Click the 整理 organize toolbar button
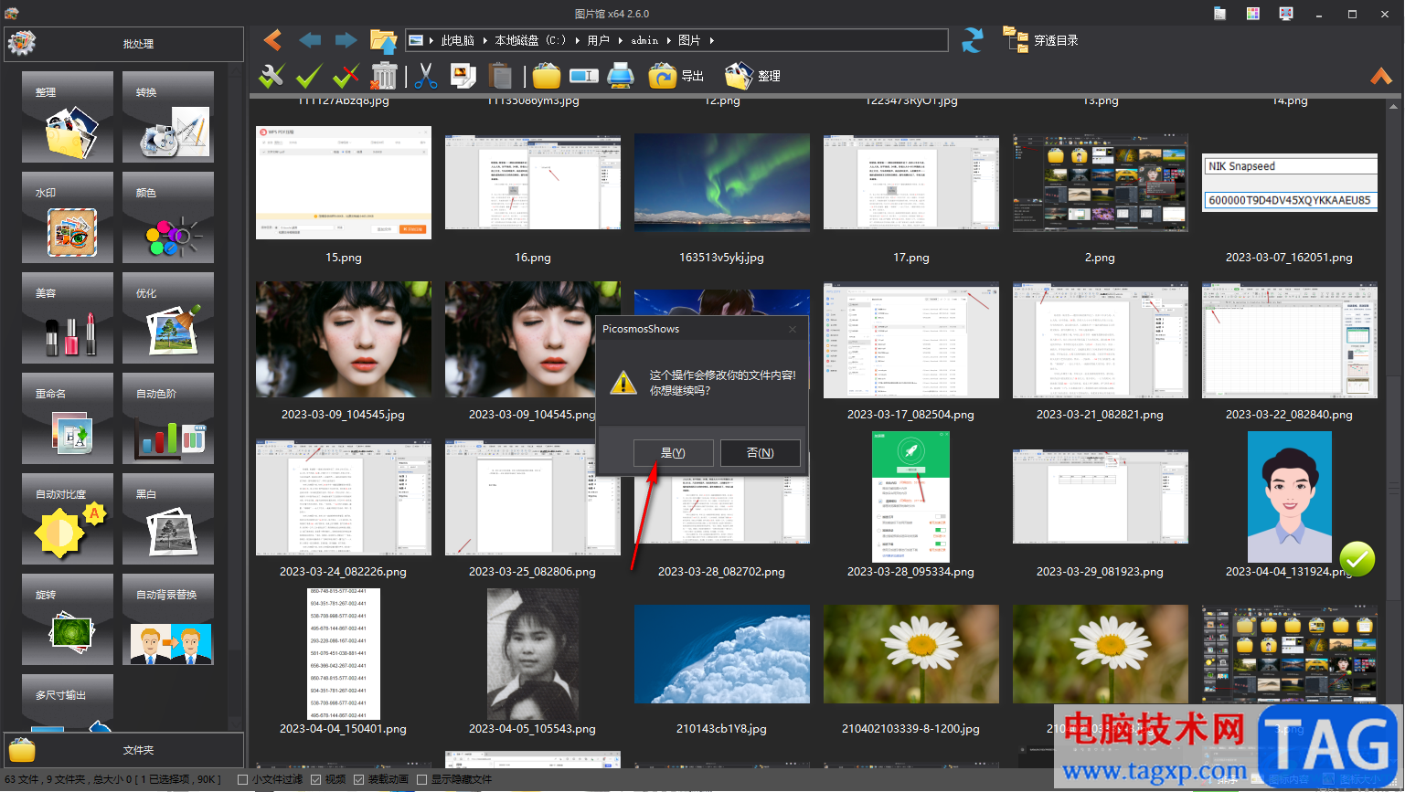Image resolution: width=1405 pixels, height=792 pixels. [752, 76]
